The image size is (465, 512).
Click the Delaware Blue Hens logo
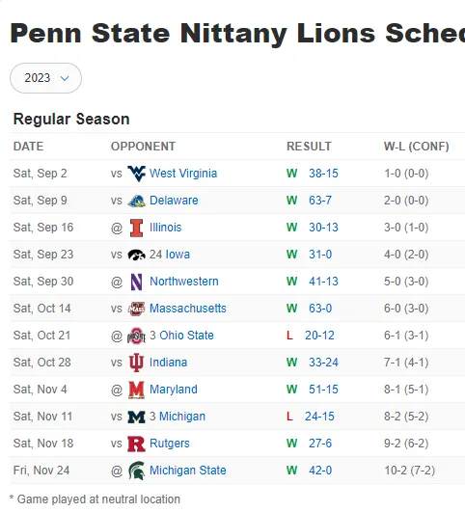click(x=136, y=201)
